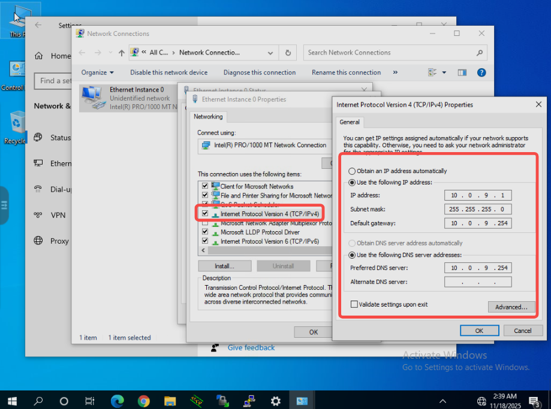Launch Google Chrome from taskbar

click(x=143, y=401)
